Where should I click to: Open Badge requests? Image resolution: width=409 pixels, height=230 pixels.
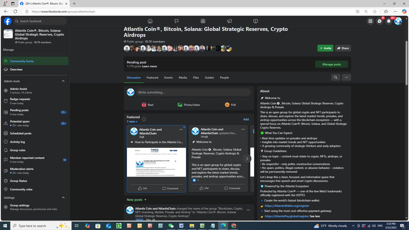coord(35,101)
